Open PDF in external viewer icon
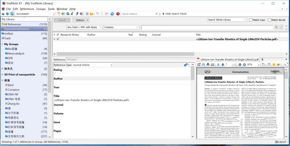 click(x=199, y=65)
